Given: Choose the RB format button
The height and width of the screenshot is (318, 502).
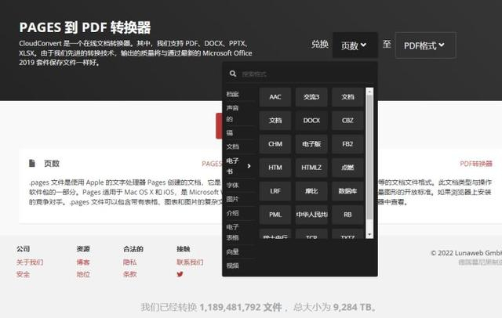Looking at the screenshot, I should click(x=347, y=215).
